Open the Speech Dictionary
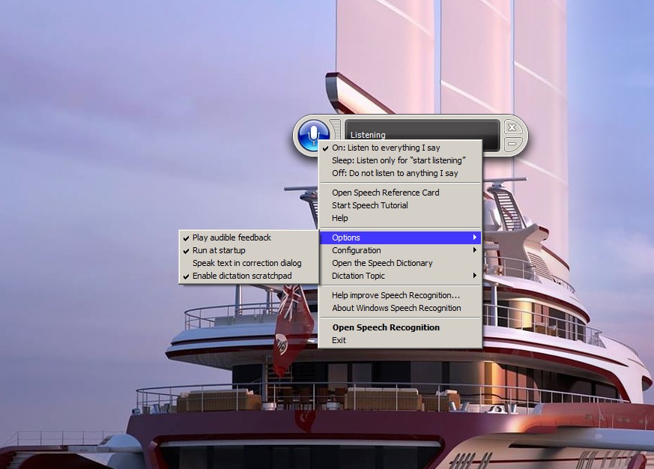 coord(400,263)
